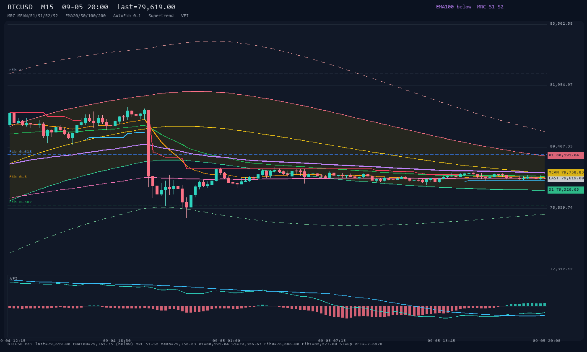The width and height of the screenshot is (587, 352).
Task: Click the 09-05 13:45 time axis label
Action: 441,341
